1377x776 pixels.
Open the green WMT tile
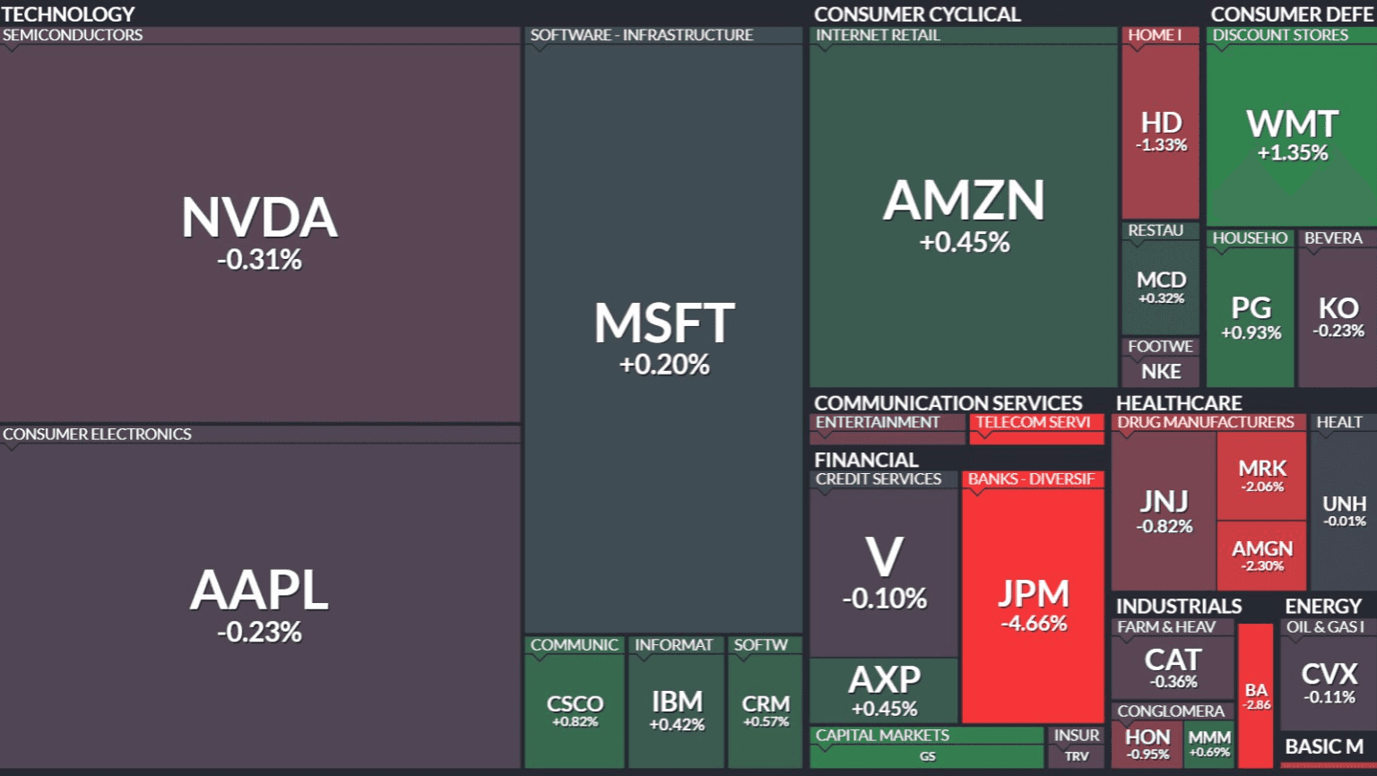click(1291, 134)
